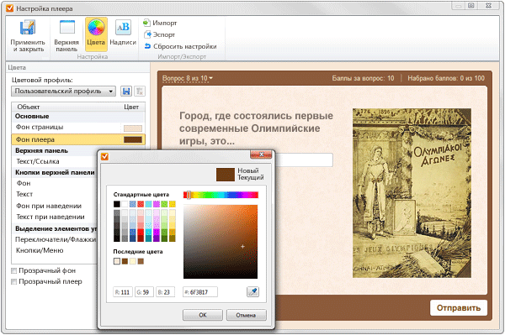The height and width of the screenshot is (335, 505).
Task: Click the Import icon
Action: click(146, 23)
